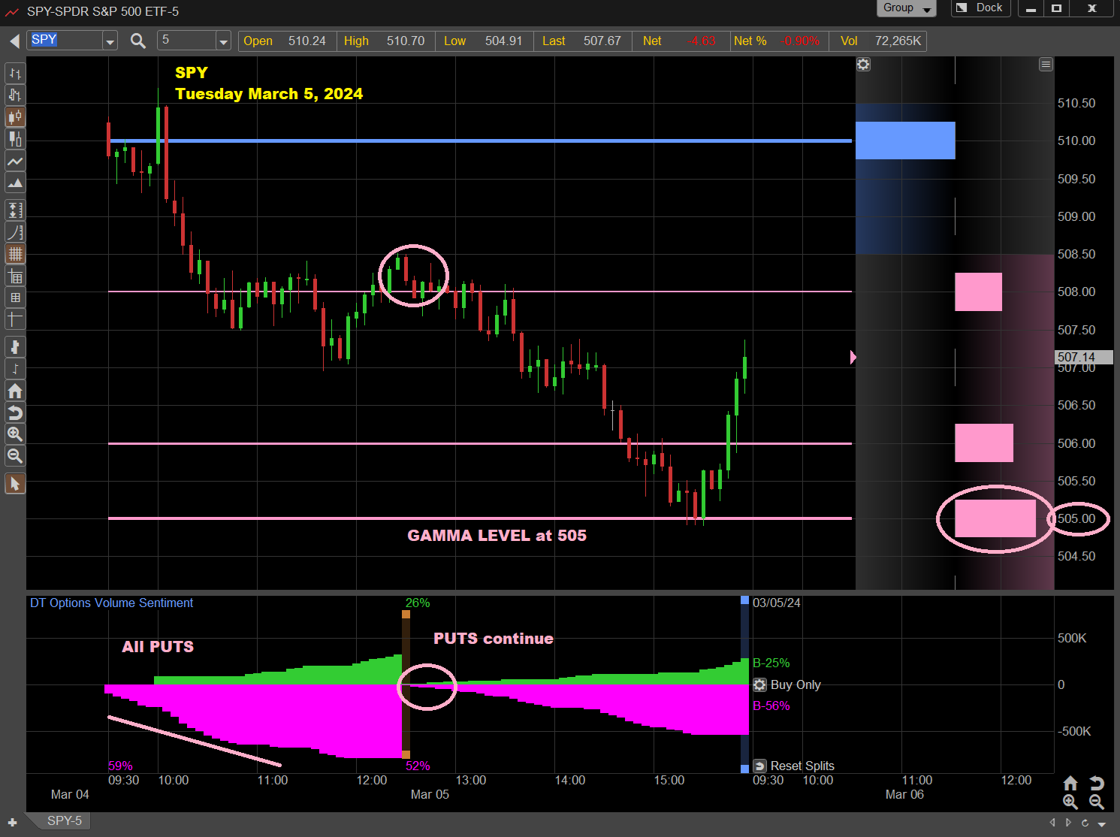Screen dimensions: 1120x837
Task: Open the symbol dropdown arrow
Action: pyautogui.click(x=110, y=41)
